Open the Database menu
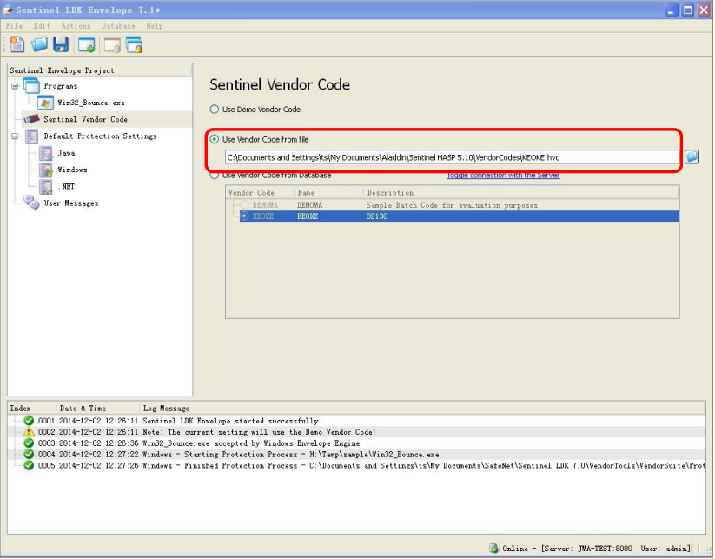The height and width of the screenshot is (559, 715). [118, 26]
